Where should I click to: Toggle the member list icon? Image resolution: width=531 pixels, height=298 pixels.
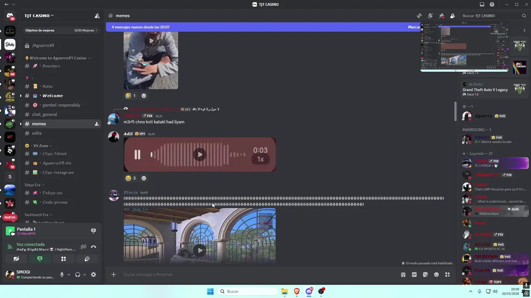(452, 16)
